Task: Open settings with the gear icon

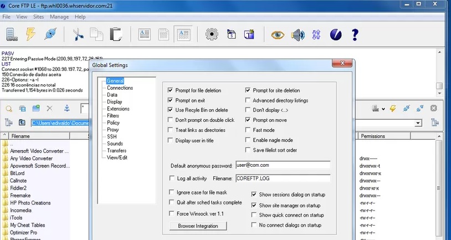Action: pos(212,34)
